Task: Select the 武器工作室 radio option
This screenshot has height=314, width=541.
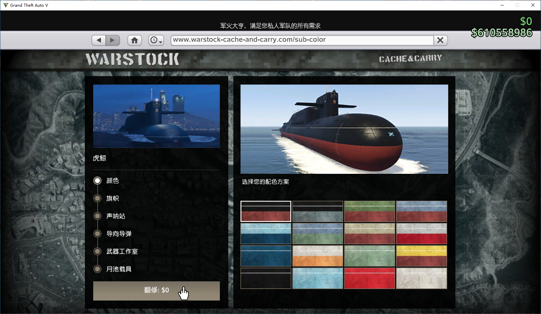Action: (x=98, y=251)
